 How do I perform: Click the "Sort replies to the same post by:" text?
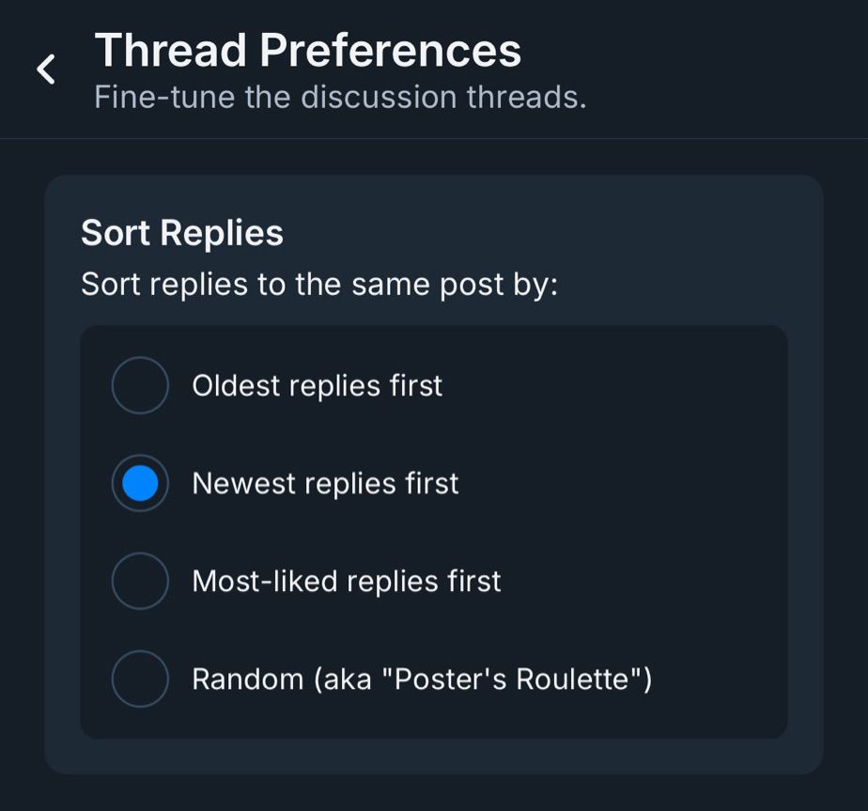tap(319, 284)
